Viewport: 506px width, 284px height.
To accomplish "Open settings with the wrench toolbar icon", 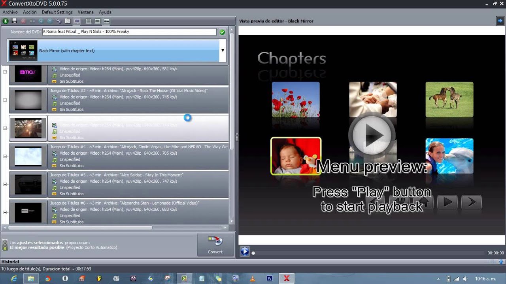I will (59, 21).
